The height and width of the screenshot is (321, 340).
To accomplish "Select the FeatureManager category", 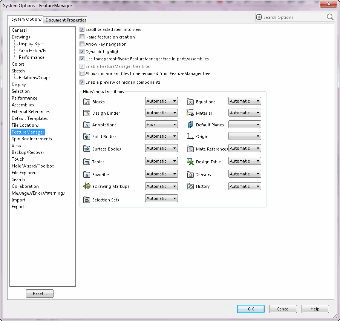I will click(x=28, y=132).
